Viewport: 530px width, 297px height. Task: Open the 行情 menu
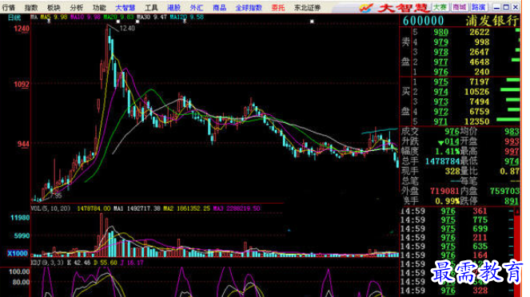coord(9,7)
